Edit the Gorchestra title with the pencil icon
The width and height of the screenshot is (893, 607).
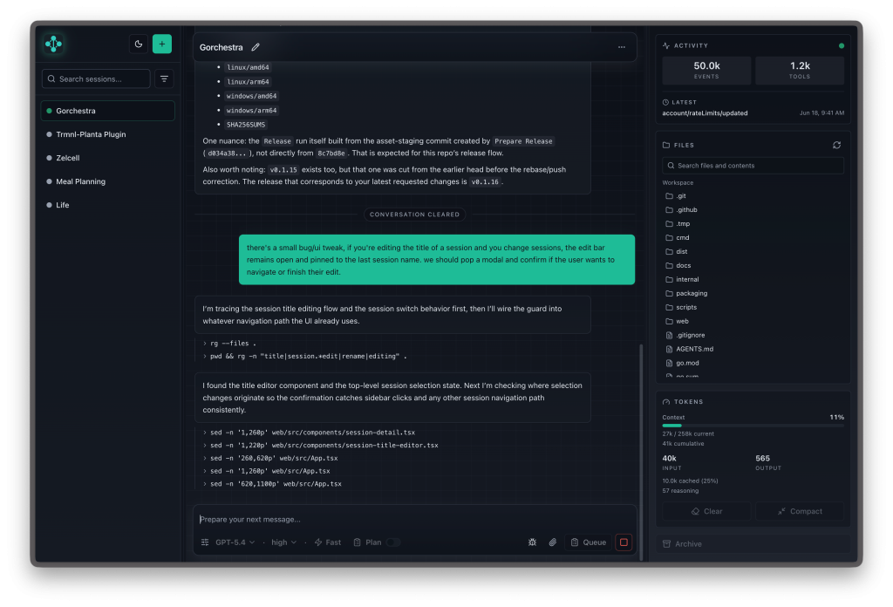(x=256, y=47)
